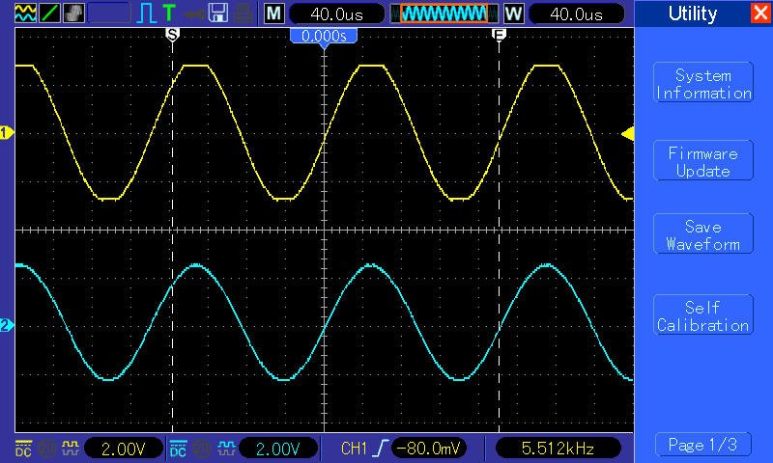The height and width of the screenshot is (463, 773).
Task: Click the -80.0mV trigger level value
Action: click(428, 449)
